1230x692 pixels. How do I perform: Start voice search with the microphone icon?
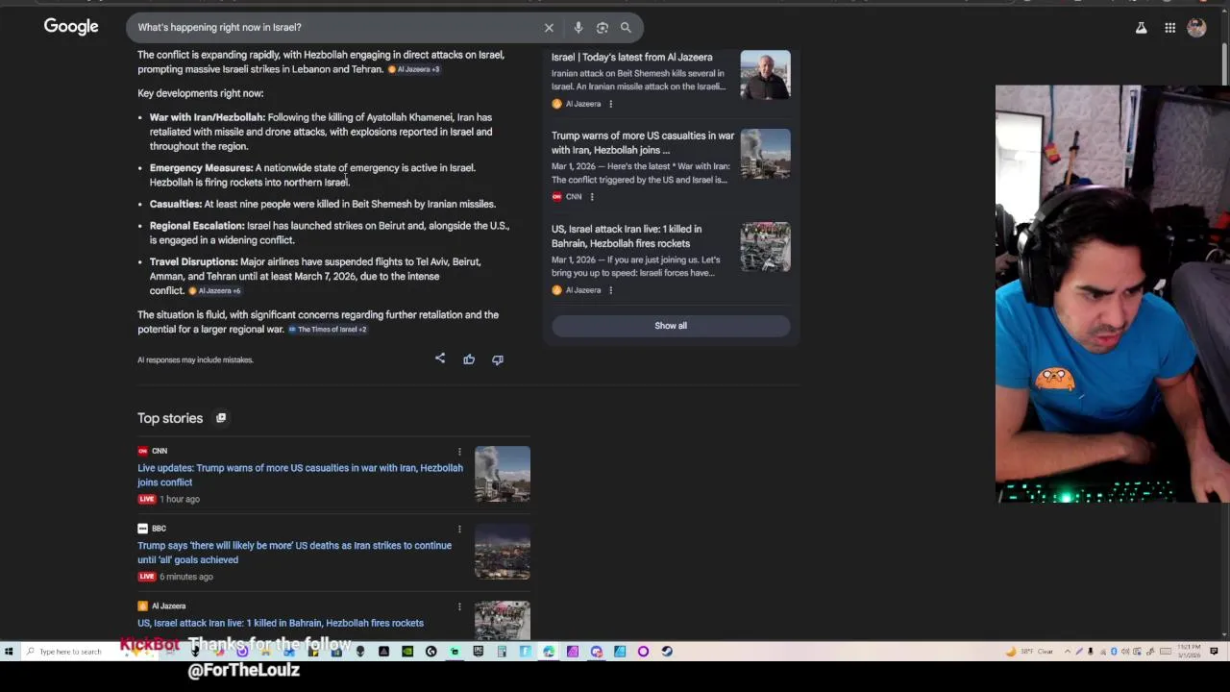[578, 28]
